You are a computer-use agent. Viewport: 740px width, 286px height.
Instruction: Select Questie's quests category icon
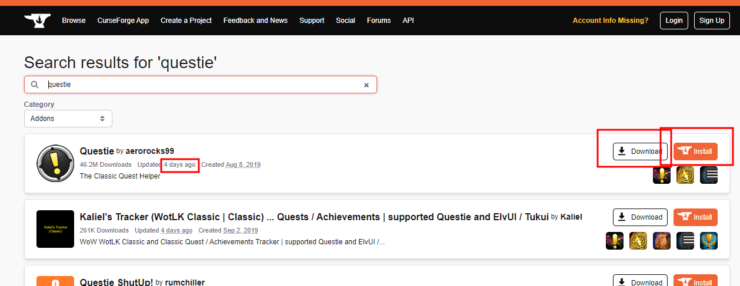coord(662,175)
